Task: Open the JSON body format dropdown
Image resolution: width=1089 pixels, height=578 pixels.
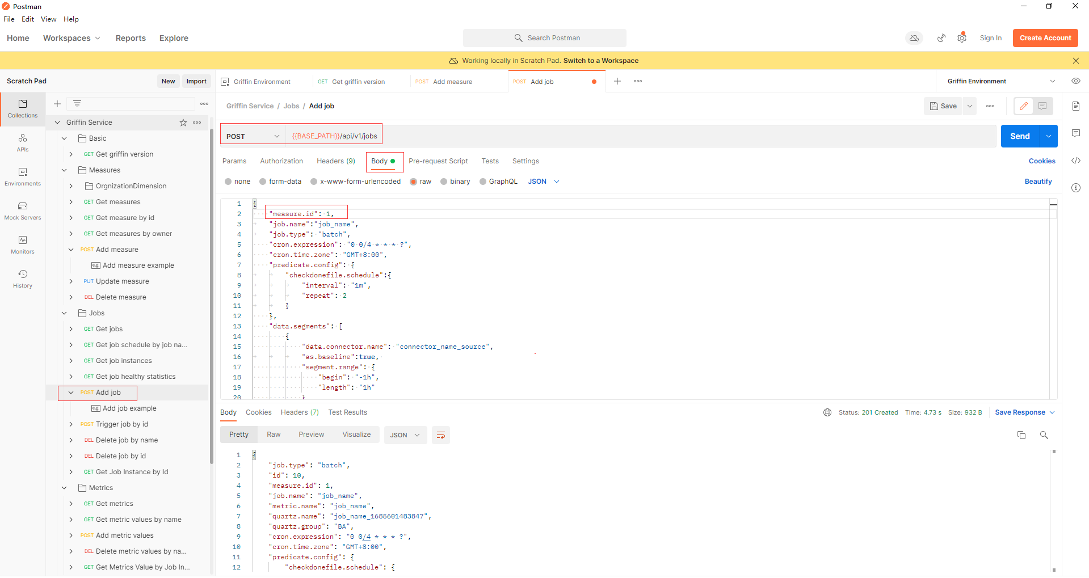Action: (x=544, y=182)
